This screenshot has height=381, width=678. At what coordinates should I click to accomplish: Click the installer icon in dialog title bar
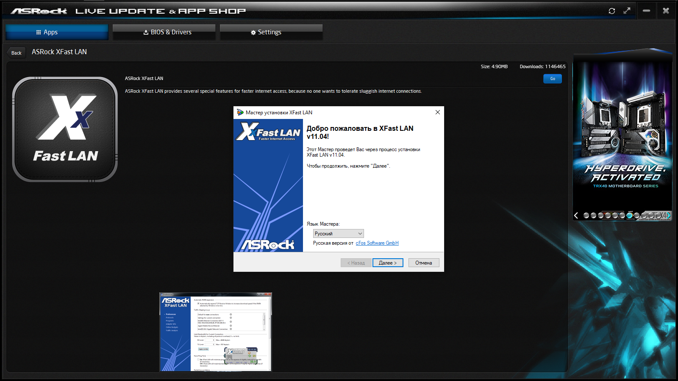(240, 112)
